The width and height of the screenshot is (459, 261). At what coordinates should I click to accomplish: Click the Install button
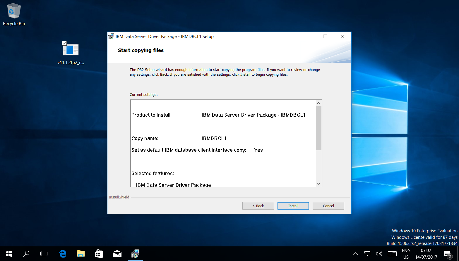(x=293, y=206)
